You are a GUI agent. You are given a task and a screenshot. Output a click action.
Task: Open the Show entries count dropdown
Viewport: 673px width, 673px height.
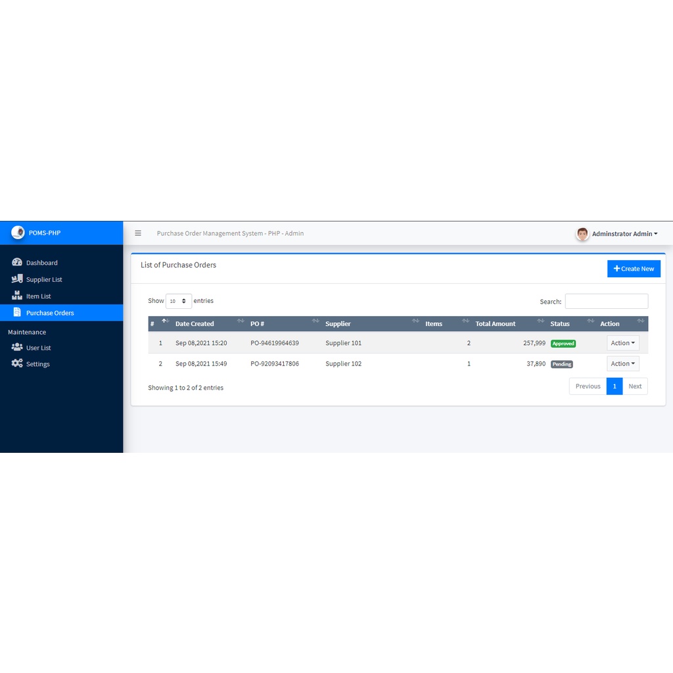pyautogui.click(x=178, y=301)
